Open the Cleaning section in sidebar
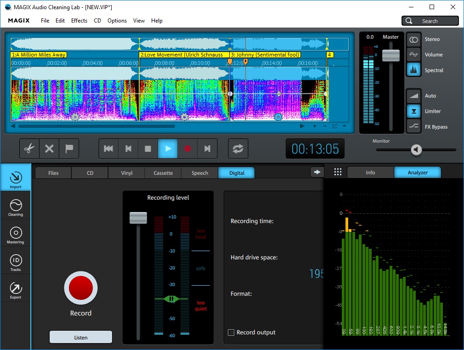The height and width of the screenshot is (350, 464). (15, 206)
